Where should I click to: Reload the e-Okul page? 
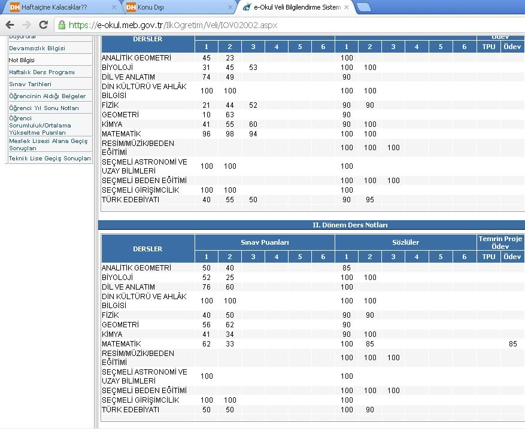pyautogui.click(x=43, y=25)
